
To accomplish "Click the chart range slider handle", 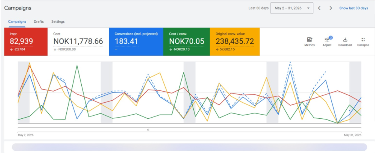I will [148, 130].
